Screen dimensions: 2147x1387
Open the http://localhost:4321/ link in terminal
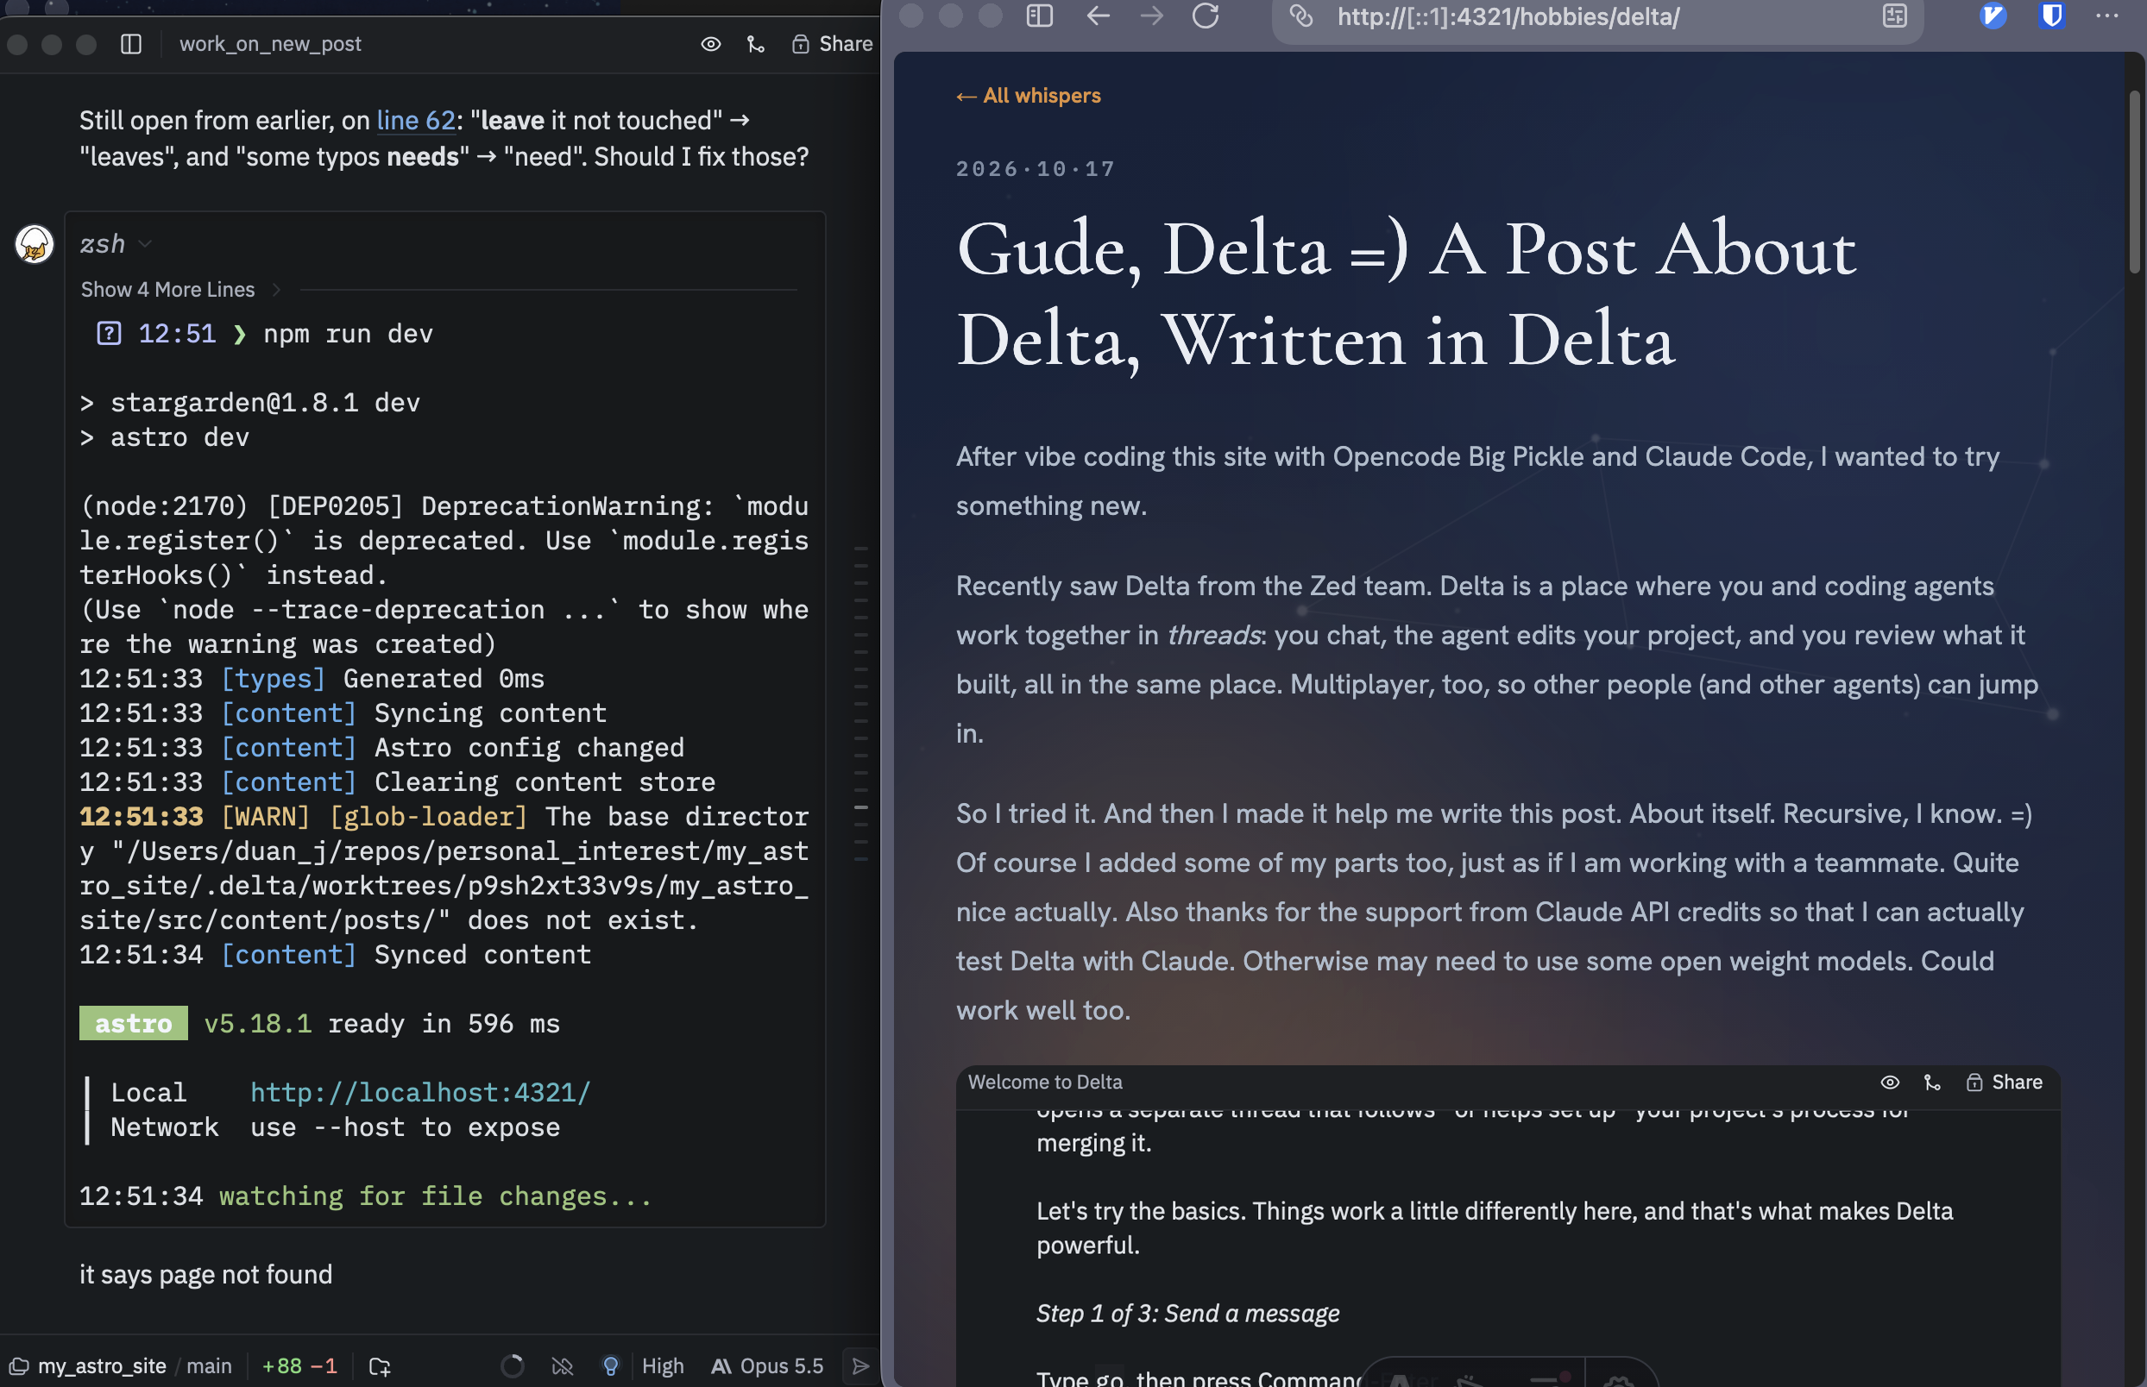pos(420,1092)
